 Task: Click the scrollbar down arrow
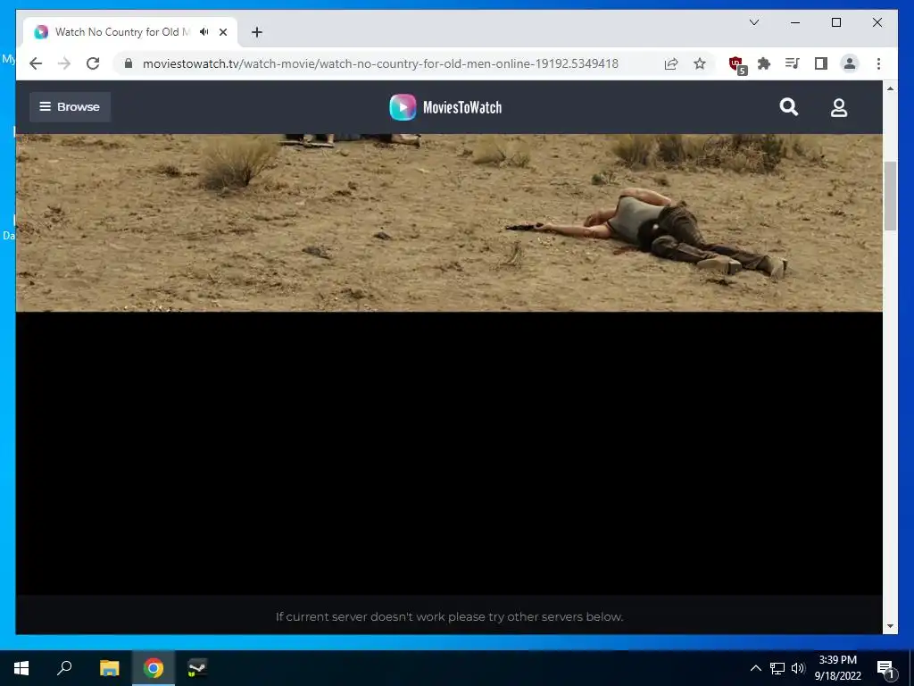pyautogui.click(x=890, y=626)
